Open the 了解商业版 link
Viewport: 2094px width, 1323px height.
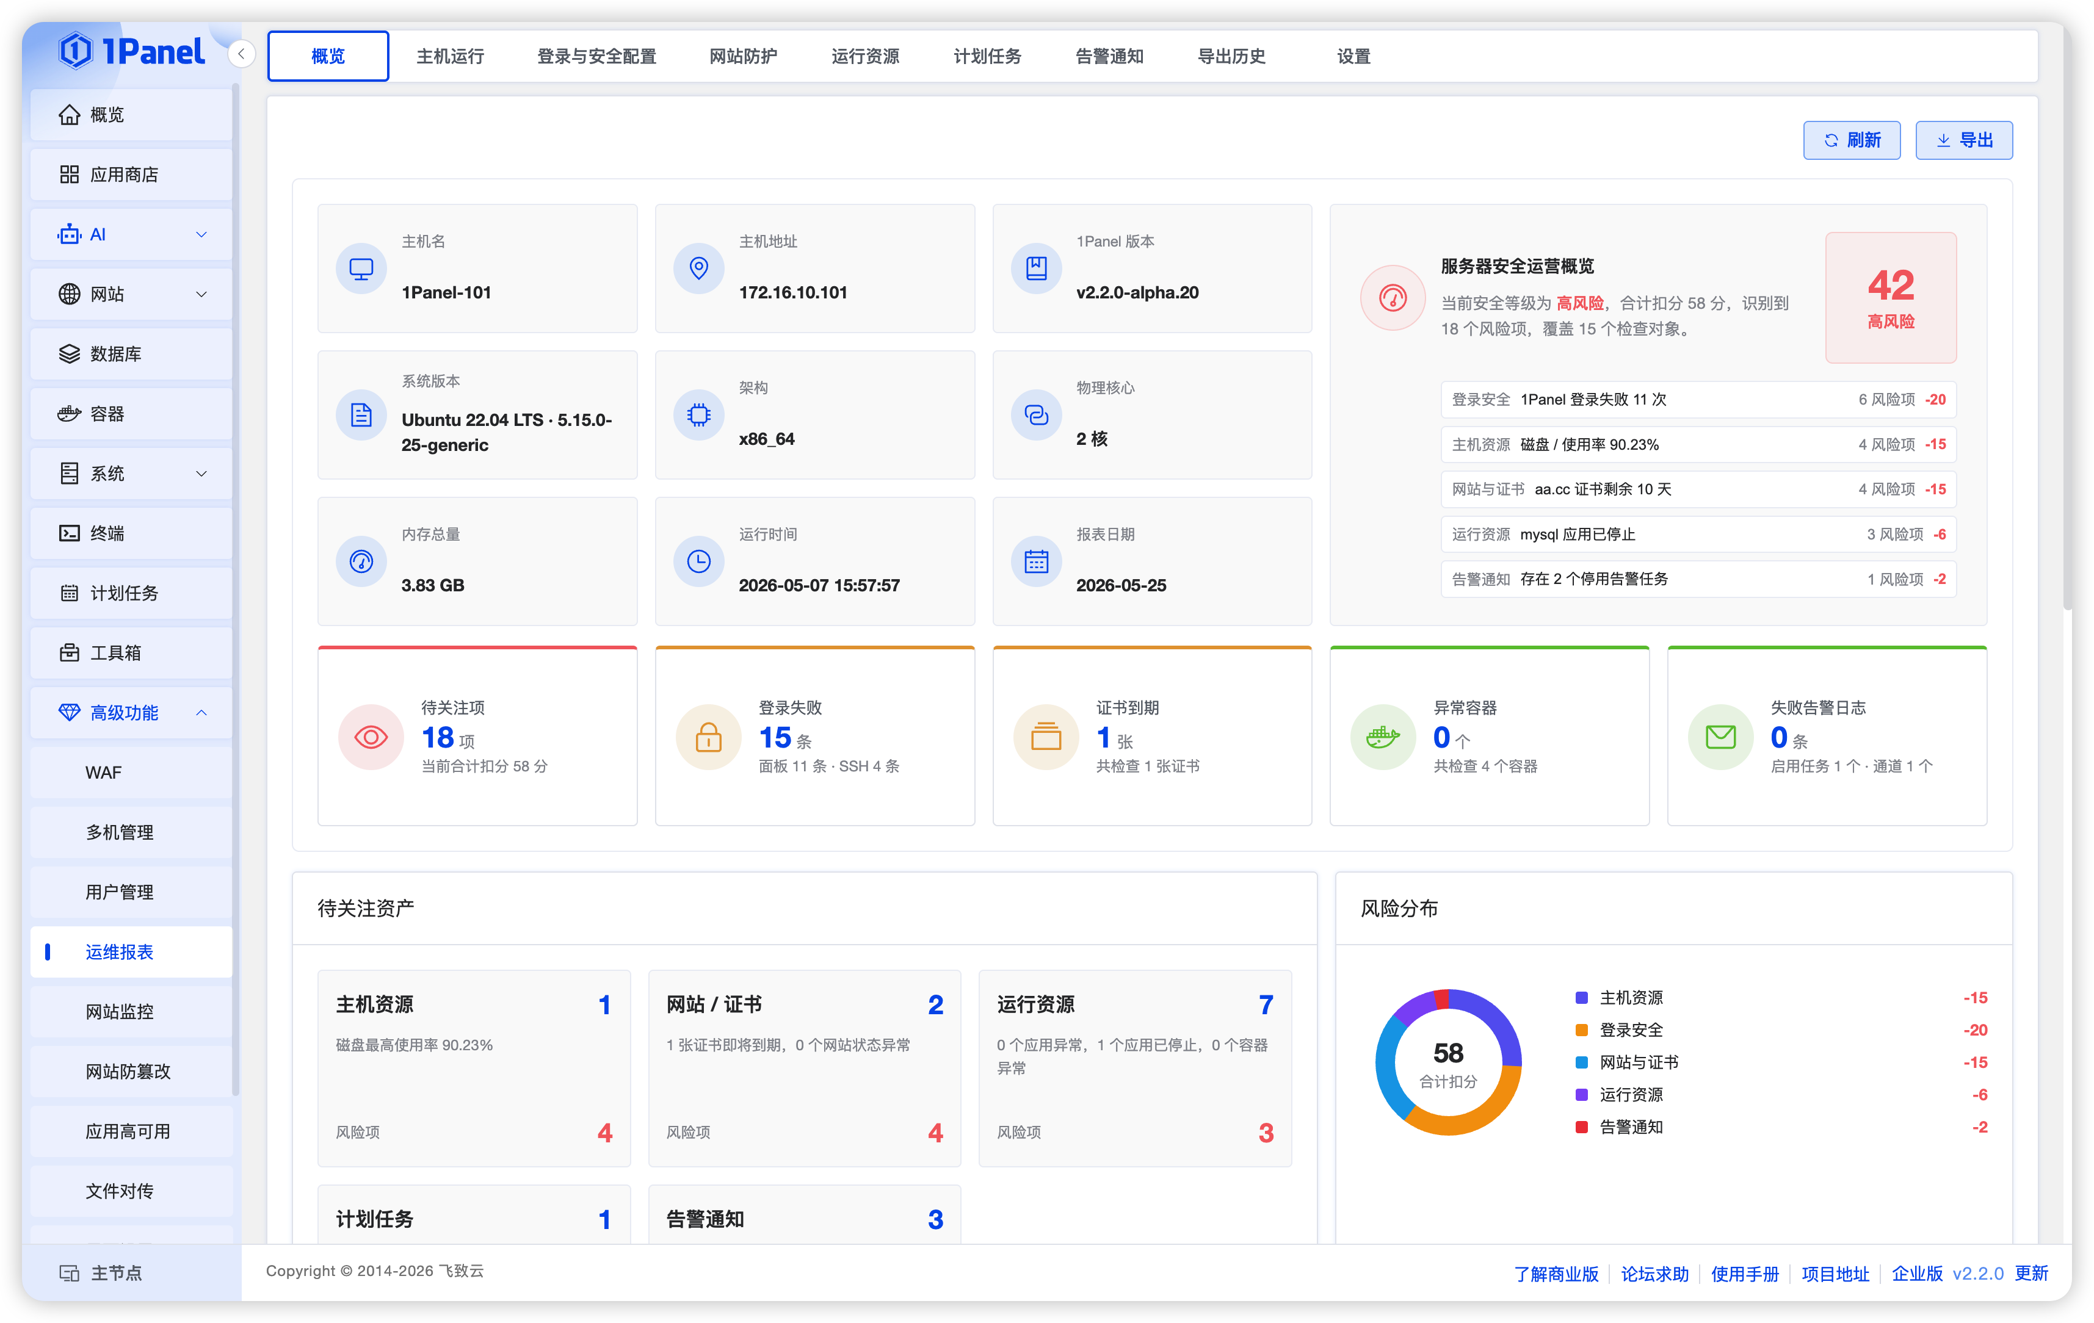[1556, 1274]
